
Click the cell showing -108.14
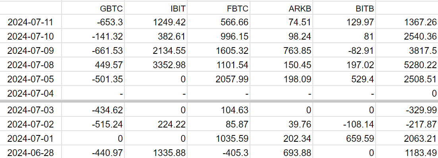pyautogui.click(x=345, y=124)
